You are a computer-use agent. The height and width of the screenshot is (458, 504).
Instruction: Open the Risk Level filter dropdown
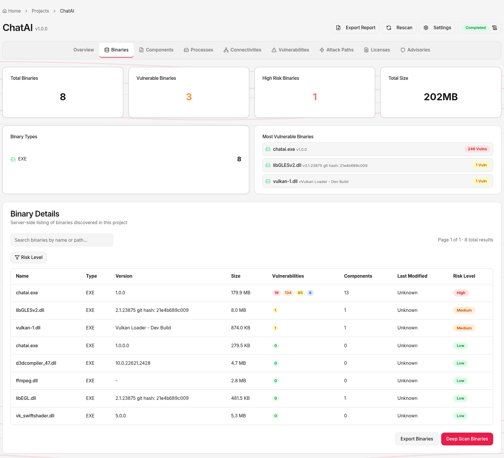coord(29,257)
